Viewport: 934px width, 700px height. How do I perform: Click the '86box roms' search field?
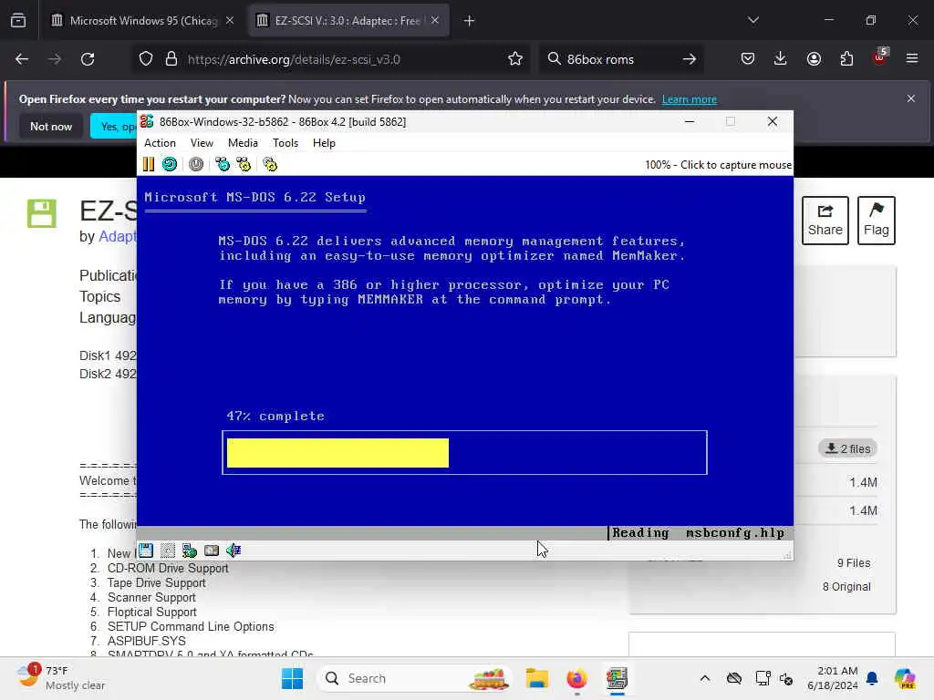[x=619, y=59]
